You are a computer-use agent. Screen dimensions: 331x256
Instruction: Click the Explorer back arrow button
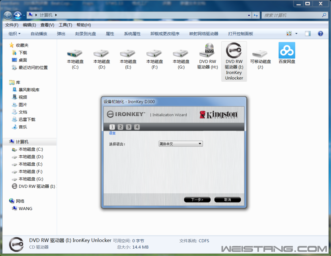pyautogui.click(x=8, y=15)
